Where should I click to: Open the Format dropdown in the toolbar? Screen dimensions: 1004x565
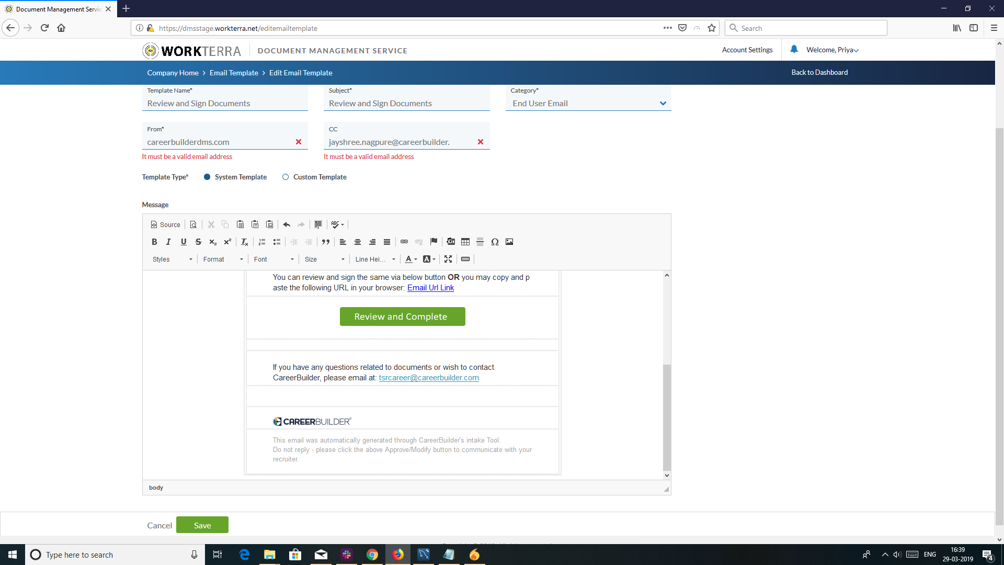223,259
